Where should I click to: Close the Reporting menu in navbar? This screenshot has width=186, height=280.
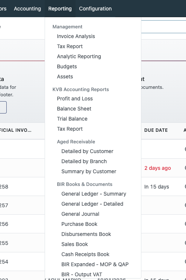pyautogui.click(x=60, y=9)
